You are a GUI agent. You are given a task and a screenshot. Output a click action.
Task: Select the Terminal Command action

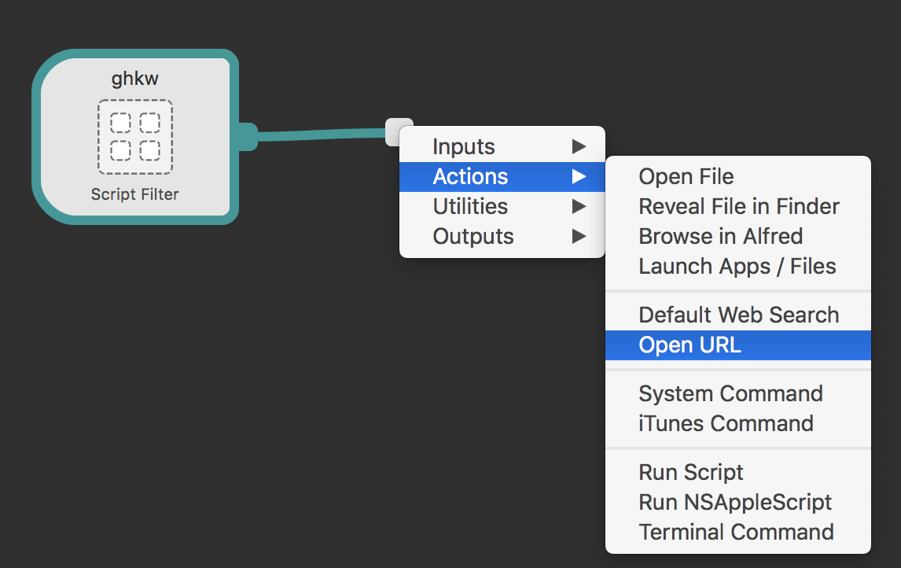(737, 532)
